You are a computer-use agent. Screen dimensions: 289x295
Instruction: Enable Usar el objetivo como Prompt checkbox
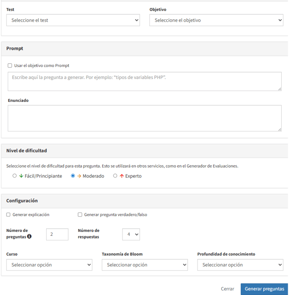click(x=10, y=66)
